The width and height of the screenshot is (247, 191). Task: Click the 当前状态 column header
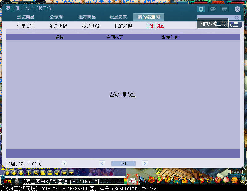[115, 37]
